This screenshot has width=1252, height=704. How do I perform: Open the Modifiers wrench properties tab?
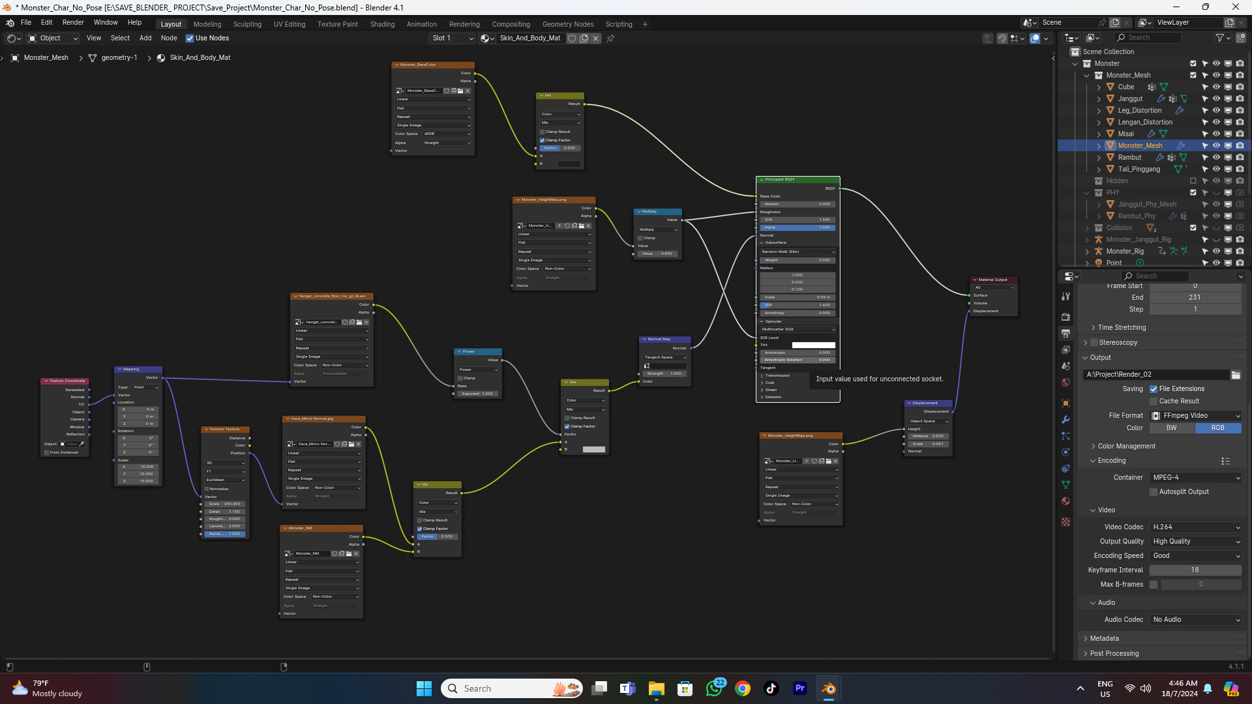pos(1066,419)
